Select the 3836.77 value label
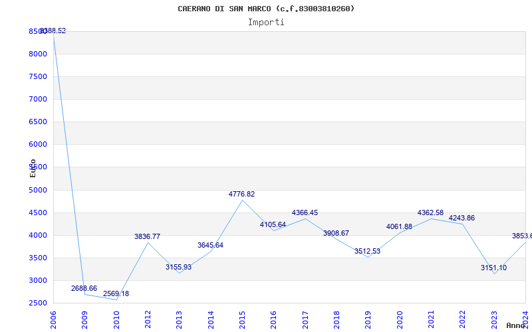The width and height of the screenshot is (532, 332). click(147, 237)
